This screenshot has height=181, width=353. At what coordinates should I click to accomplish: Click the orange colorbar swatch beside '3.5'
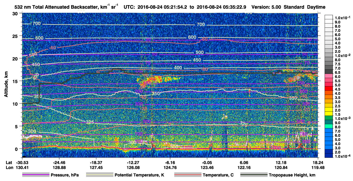pyautogui.click(x=329, y=97)
